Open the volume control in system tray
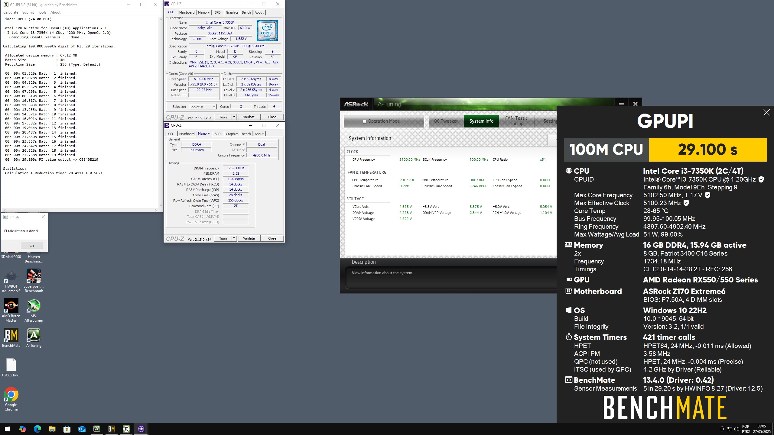This screenshot has height=435, width=774. pyautogui.click(x=737, y=429)
